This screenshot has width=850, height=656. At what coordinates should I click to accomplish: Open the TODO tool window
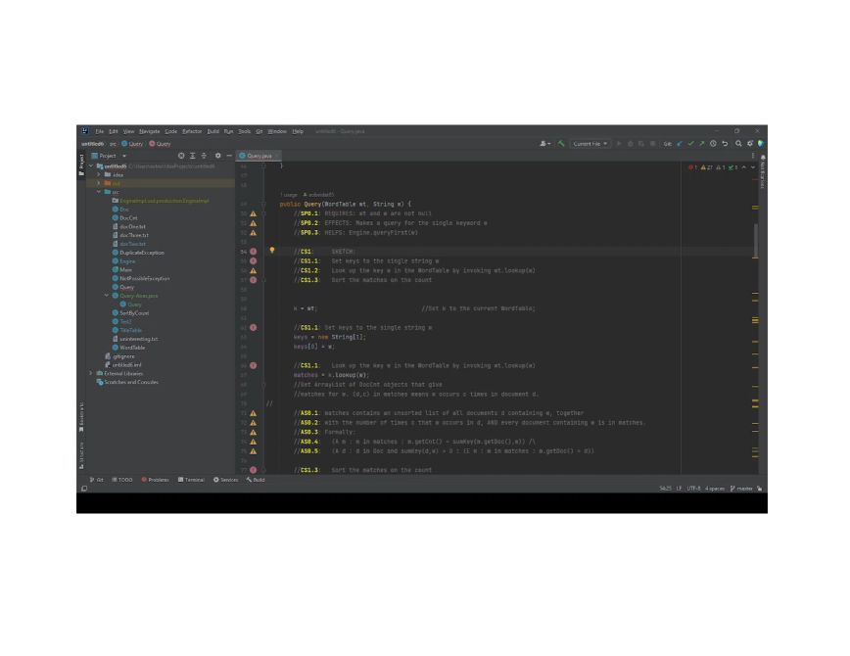coord(122,480)
